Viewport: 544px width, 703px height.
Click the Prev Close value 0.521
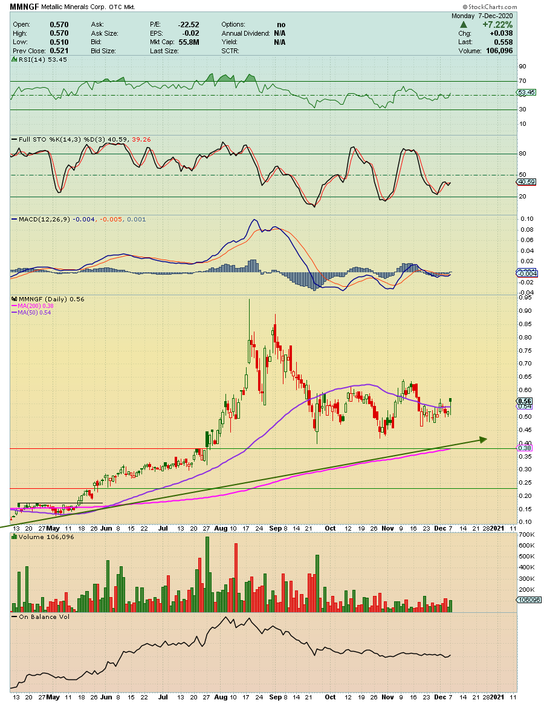click(59, 51)
